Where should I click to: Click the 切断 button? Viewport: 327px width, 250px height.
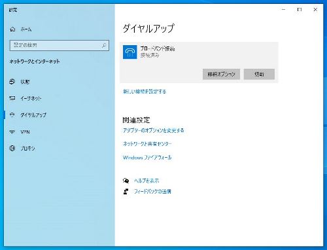tap(259, 74)
